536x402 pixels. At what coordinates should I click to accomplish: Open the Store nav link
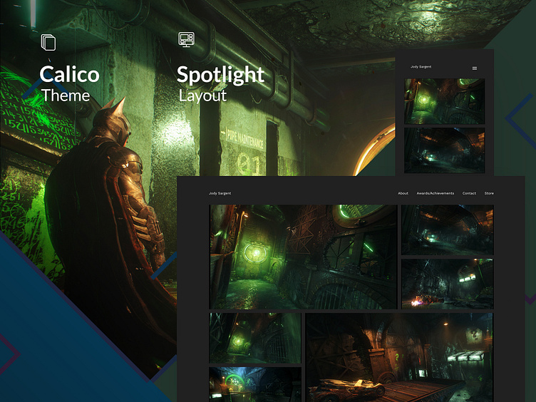pos(489,193)
